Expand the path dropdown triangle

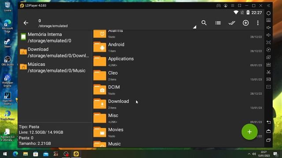point(195,27)
